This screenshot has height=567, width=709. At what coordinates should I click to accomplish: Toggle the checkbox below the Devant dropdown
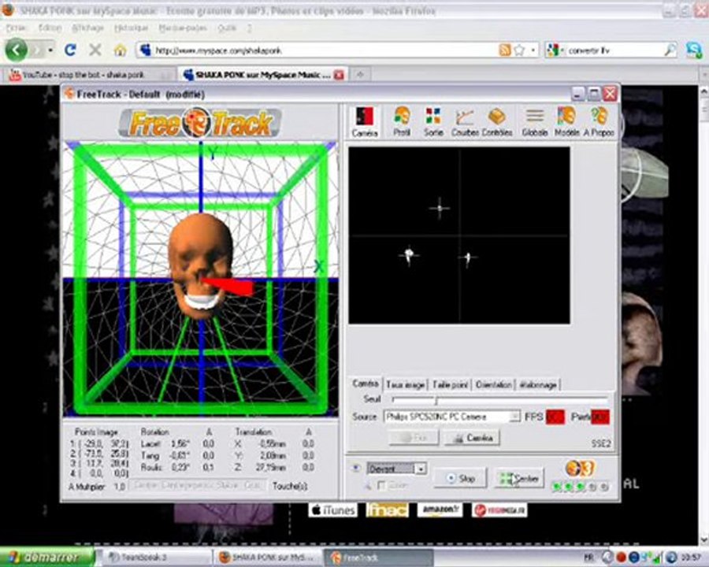click(x=381, y=485)
